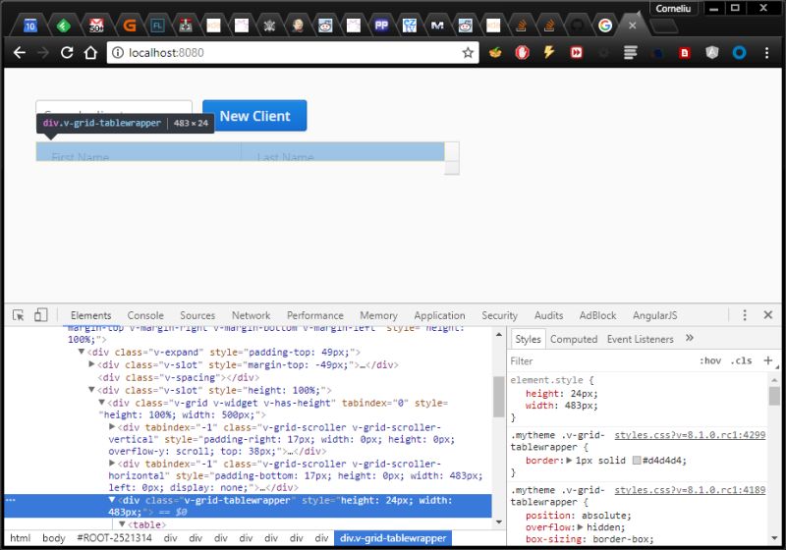The image size is (786, 550).
Task: Open the browser home page
Action: 90,53
